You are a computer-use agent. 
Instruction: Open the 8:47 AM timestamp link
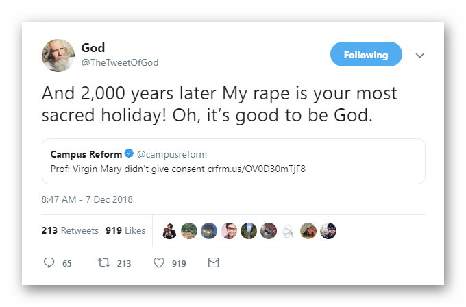click(87, 199)
